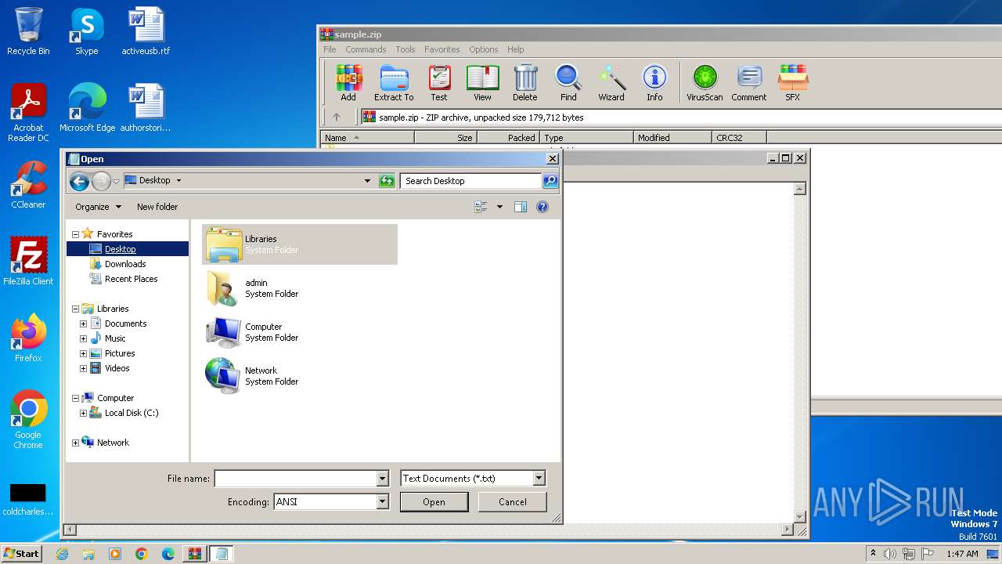Viewport: 1002px width, 564px height.
Task: Click the New folder button
Action: (157, 207)
